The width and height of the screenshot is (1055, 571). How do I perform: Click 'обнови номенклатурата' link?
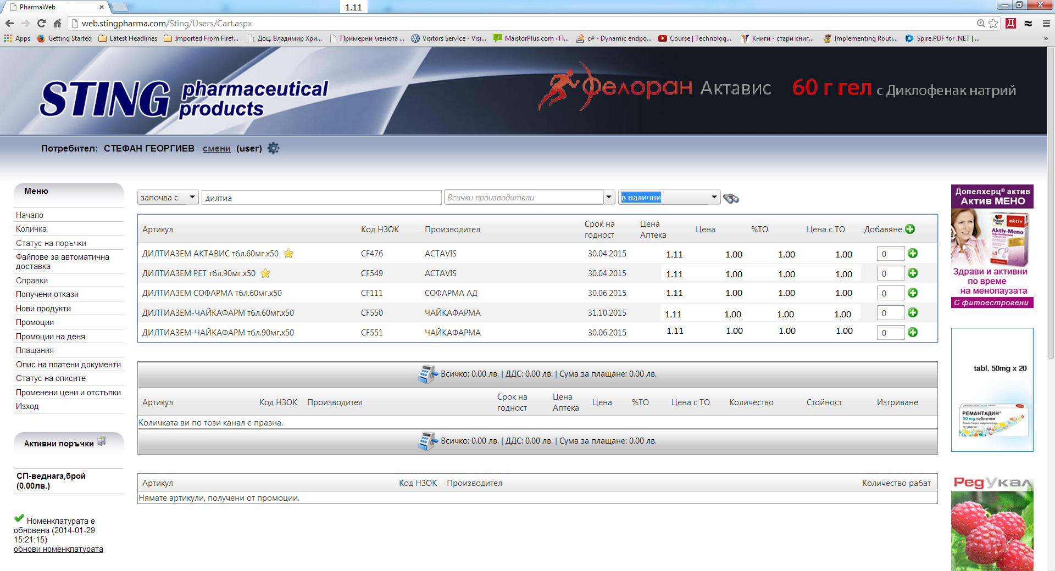pyautogui.click(x=58, y=549)
